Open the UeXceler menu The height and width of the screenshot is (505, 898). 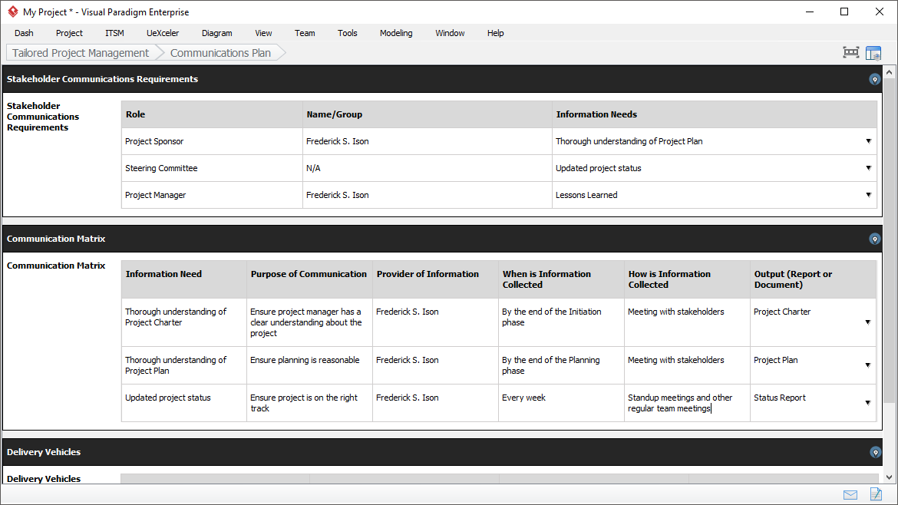click(x=163, y=33)
